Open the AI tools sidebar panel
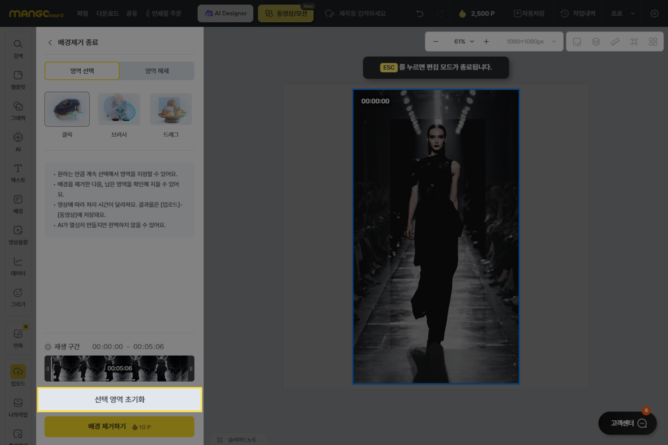 tap(18, 142)
